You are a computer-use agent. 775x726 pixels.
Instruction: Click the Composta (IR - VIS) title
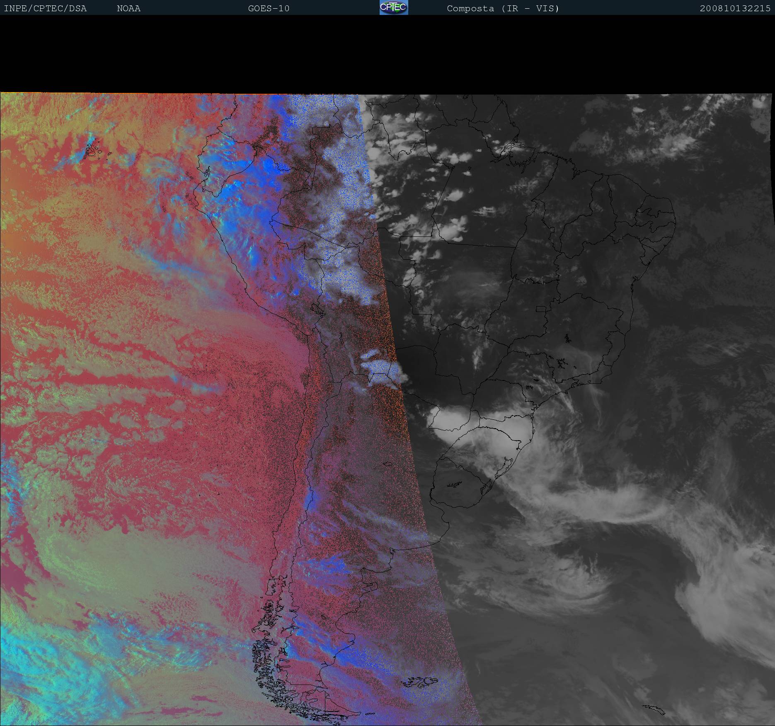(503, 8)
